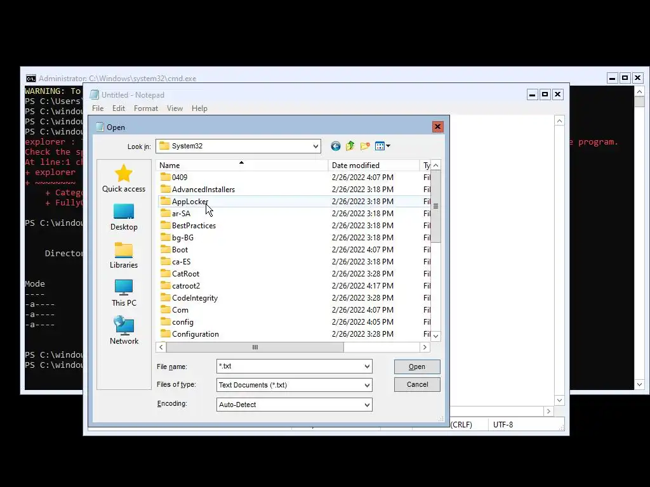Open Notepad View menu
Viewport: 650px width, 487px height.
[175, 108]
